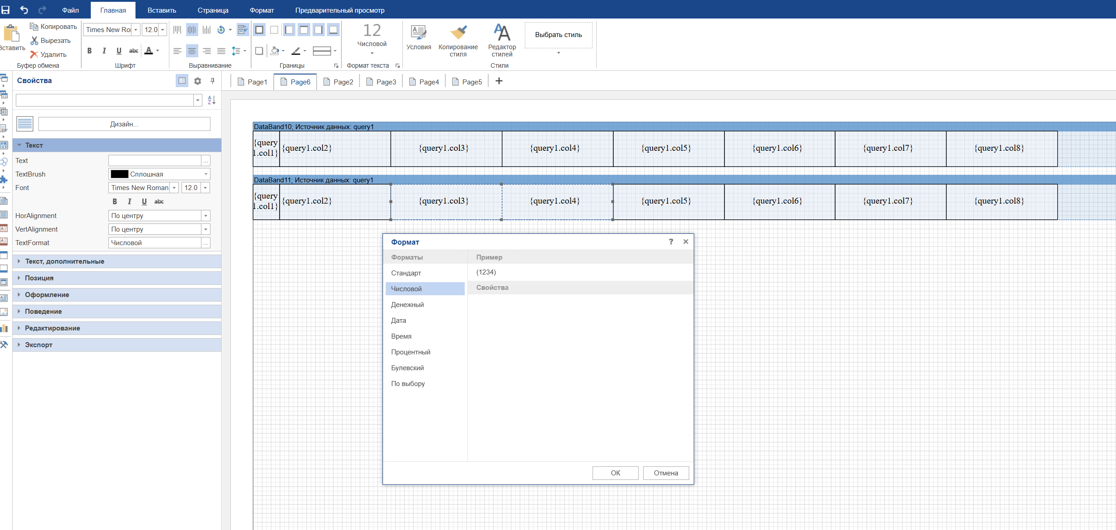Select Денежный format in the list
Viewport: 1116px width, 530px height.
425,305
